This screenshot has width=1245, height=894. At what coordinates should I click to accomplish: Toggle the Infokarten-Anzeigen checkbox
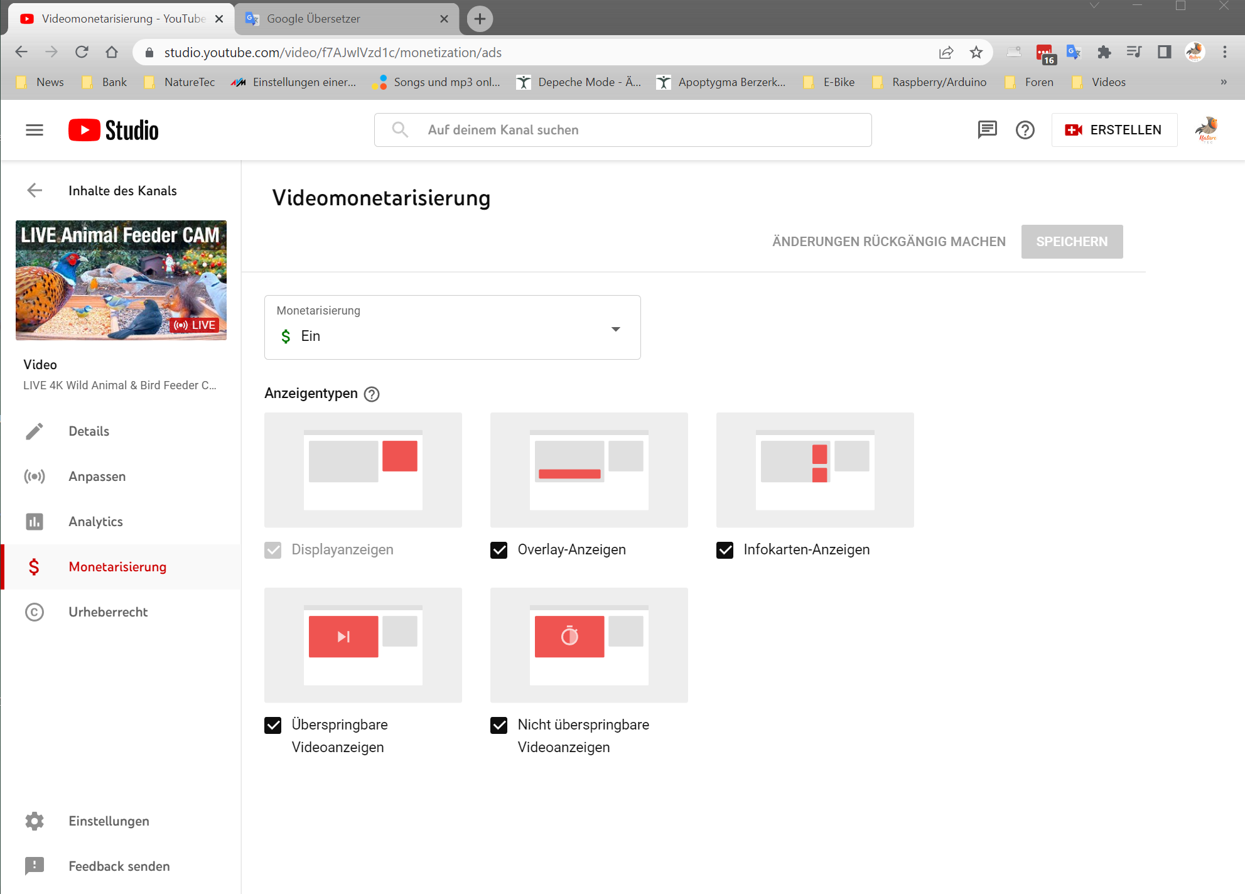coord(725,550)
